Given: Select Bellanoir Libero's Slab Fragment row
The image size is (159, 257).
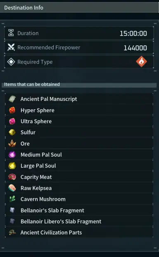Looking at the screenshot, I should point(79,221).
